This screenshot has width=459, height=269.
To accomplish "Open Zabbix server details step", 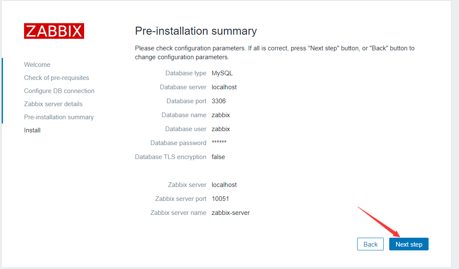I will (x=53, y=104).
